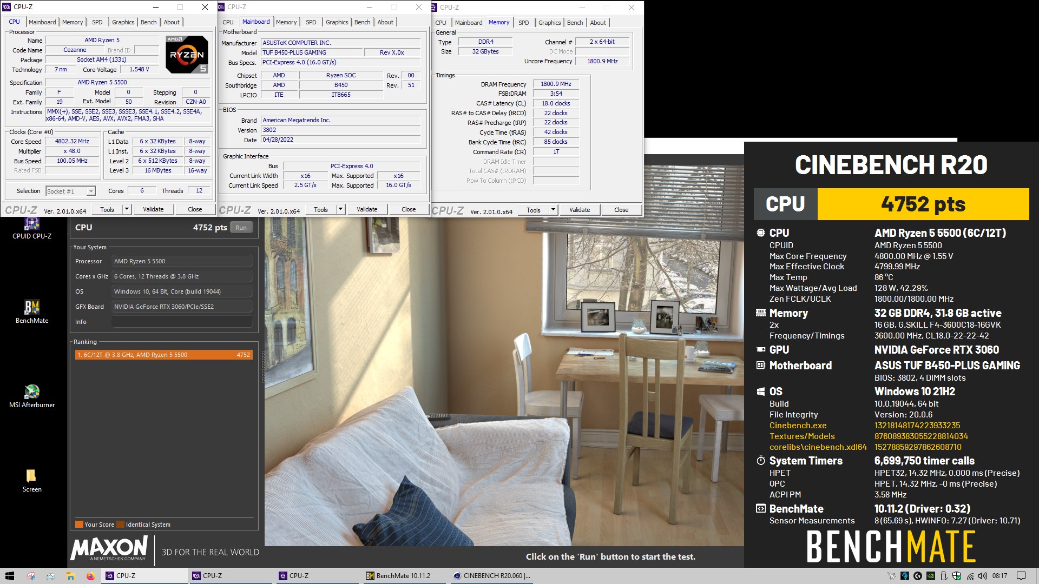Click the Ryzen 5 processor logo in CPU-Z
The image size is (1039, 584).
[x=186, y=55]
